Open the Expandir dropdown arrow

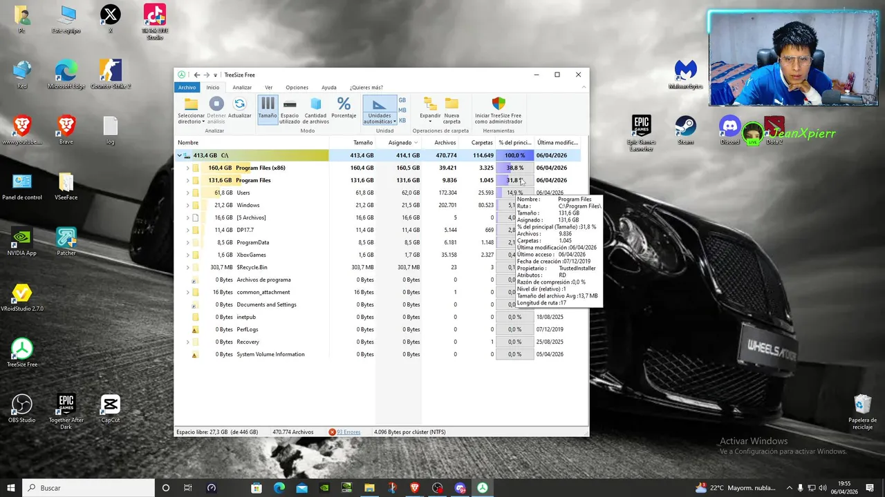430,121
